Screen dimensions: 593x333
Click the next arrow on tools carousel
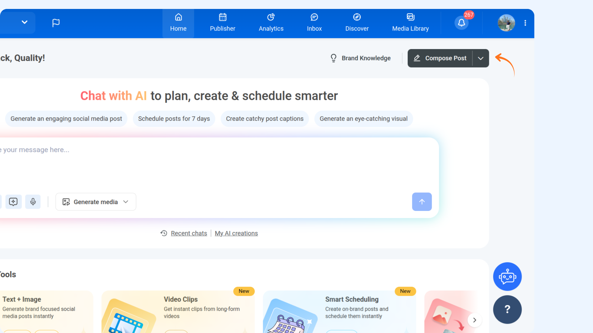point(474,320)
